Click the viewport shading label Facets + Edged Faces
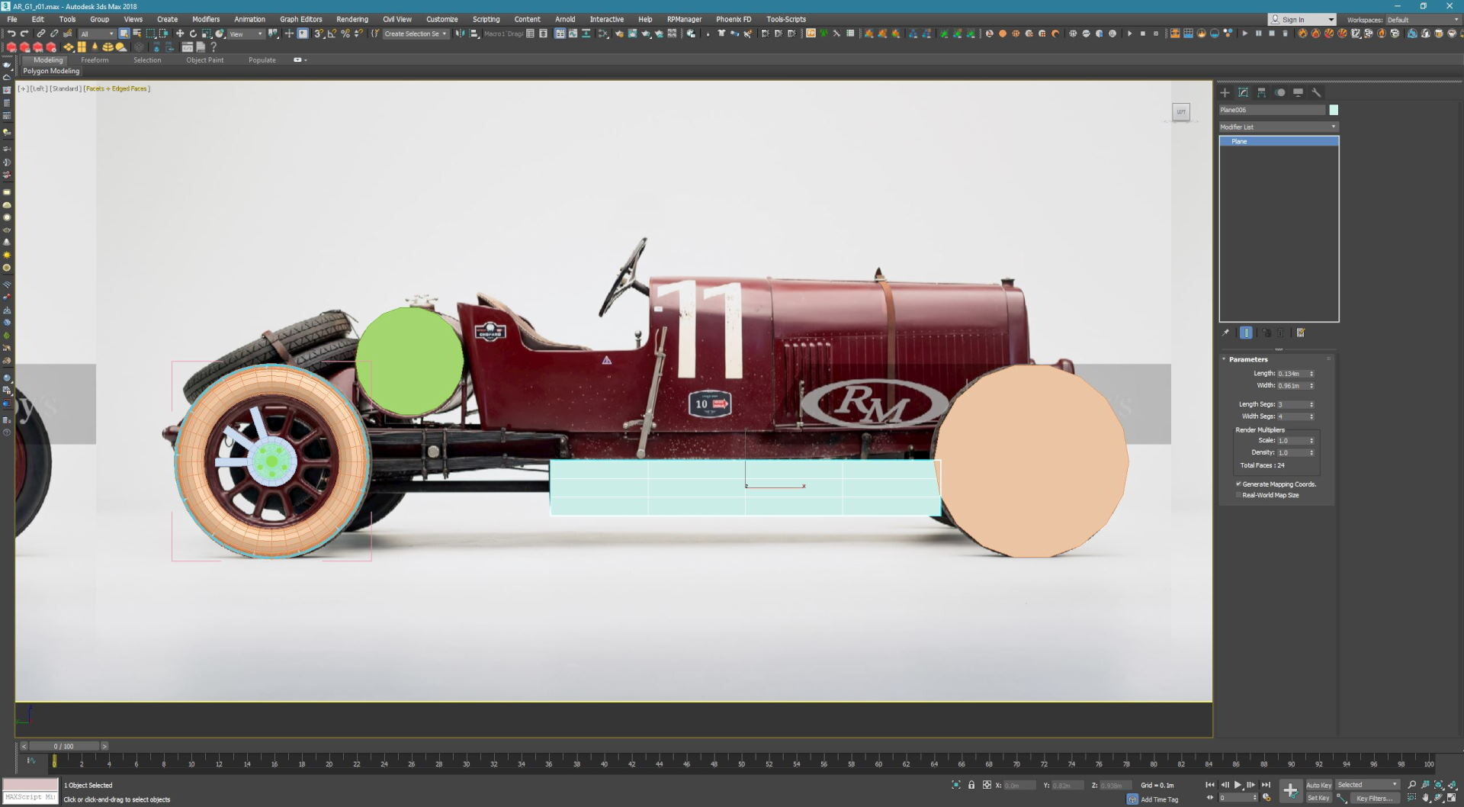This screenshot has width=1464, height=807. [x=117, y=88]
